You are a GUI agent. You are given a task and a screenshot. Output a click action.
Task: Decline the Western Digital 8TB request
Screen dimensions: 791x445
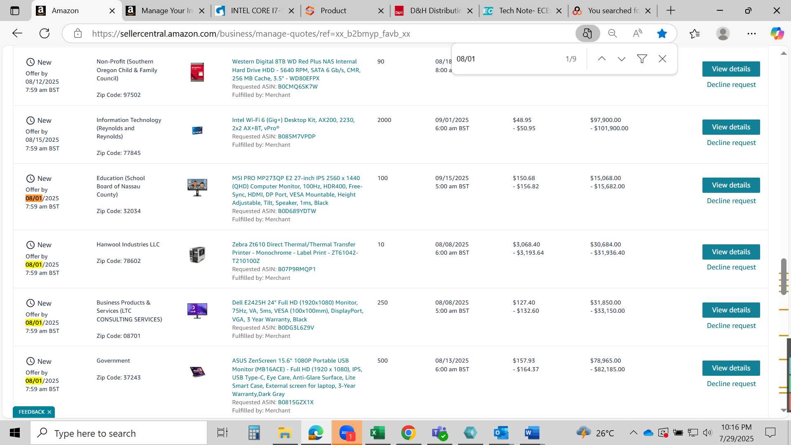(x=731, y=84)
